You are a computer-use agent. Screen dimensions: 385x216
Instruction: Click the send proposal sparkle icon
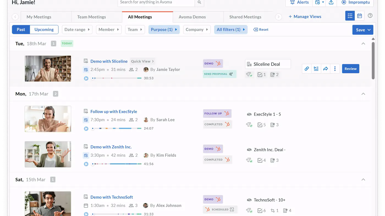tap(231, 74)
